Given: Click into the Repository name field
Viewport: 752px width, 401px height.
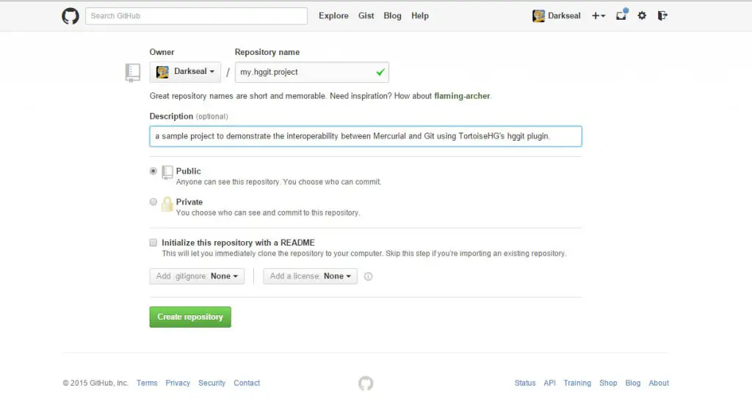Looking at the screenshot, I should click(311, 73).
